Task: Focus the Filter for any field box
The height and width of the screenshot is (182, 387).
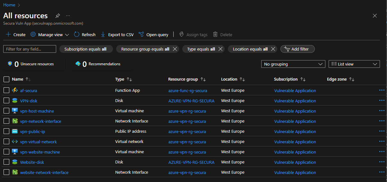Action: click(30, 49)
